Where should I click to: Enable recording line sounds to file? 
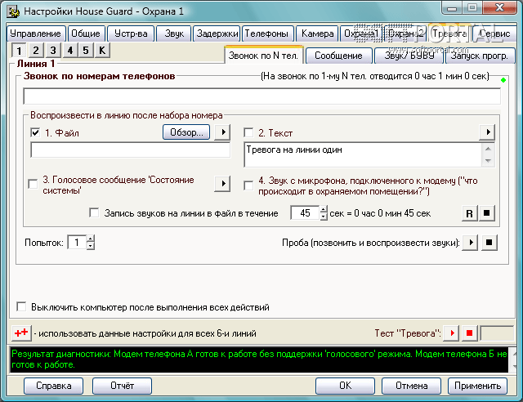click(94, 212)
